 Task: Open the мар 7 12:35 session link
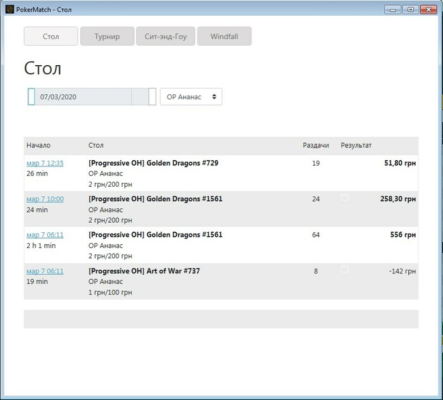click(45, 163)
